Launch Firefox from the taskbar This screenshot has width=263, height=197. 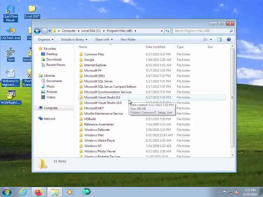(39, 192)
